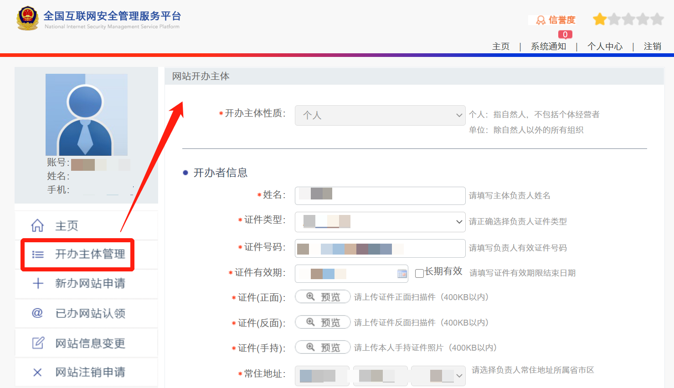This screenshot has height=388, width=674.
Task: Click the edit icon for 网站信息变更
Action: coord(38,343)
